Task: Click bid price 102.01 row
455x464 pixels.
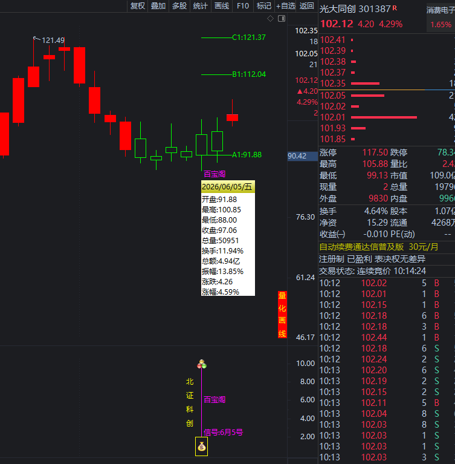Action: pyautogui.click(x=387, y=117)
